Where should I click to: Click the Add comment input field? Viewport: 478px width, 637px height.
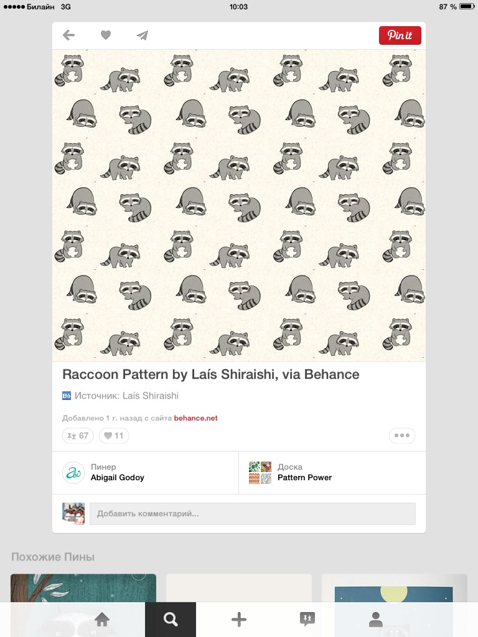[x=252, y=514]
